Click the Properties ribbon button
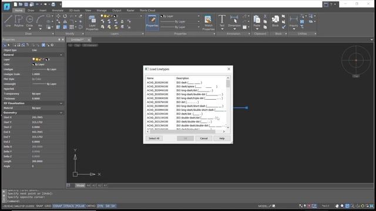Viewport: 376px width, 211px height. (152, 22)
